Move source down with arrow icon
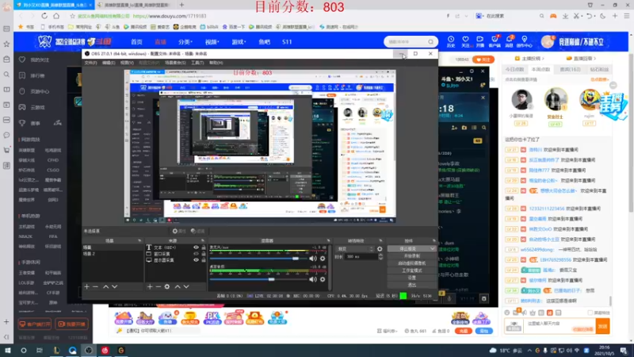 click(186, 286)
